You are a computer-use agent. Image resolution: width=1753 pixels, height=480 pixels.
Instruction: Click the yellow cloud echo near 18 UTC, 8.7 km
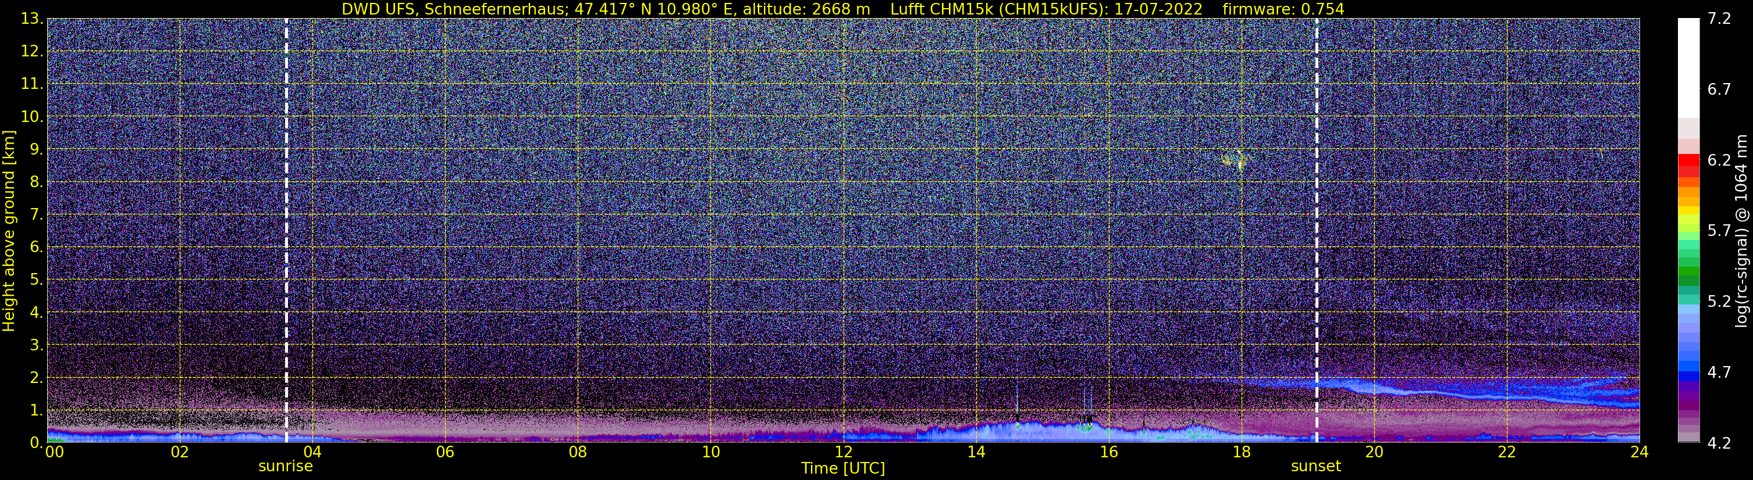pos(1235,160)
